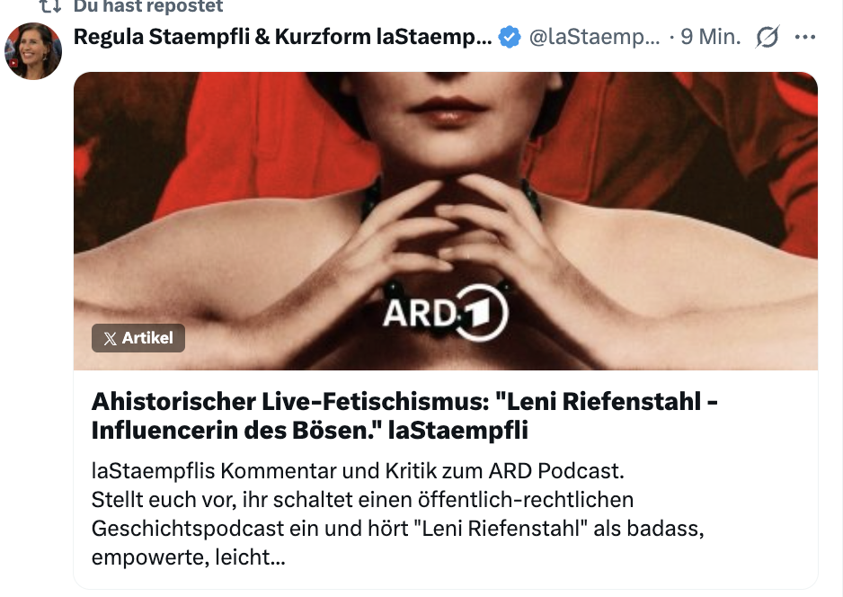Click the article preview text about ARD Podcast
Image resolution: width=843 pixels, height=597 pixels.
point(398,513)
